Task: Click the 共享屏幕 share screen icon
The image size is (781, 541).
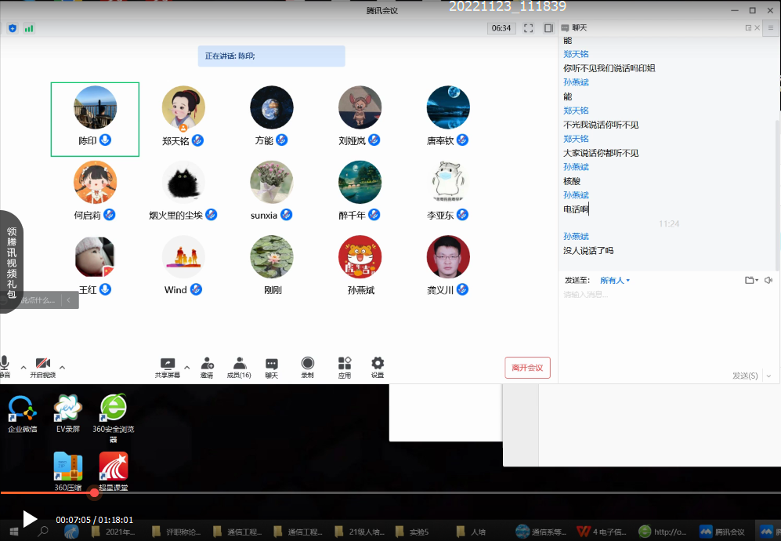Action: [x=167, y=365]
